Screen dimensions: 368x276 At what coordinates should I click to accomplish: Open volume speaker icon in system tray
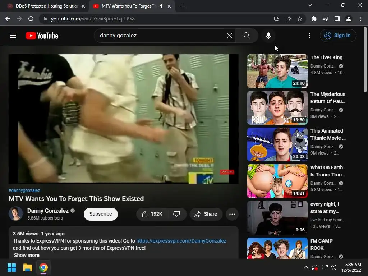point(333,267)
